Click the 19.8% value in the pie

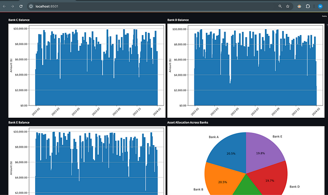point(260,153)
